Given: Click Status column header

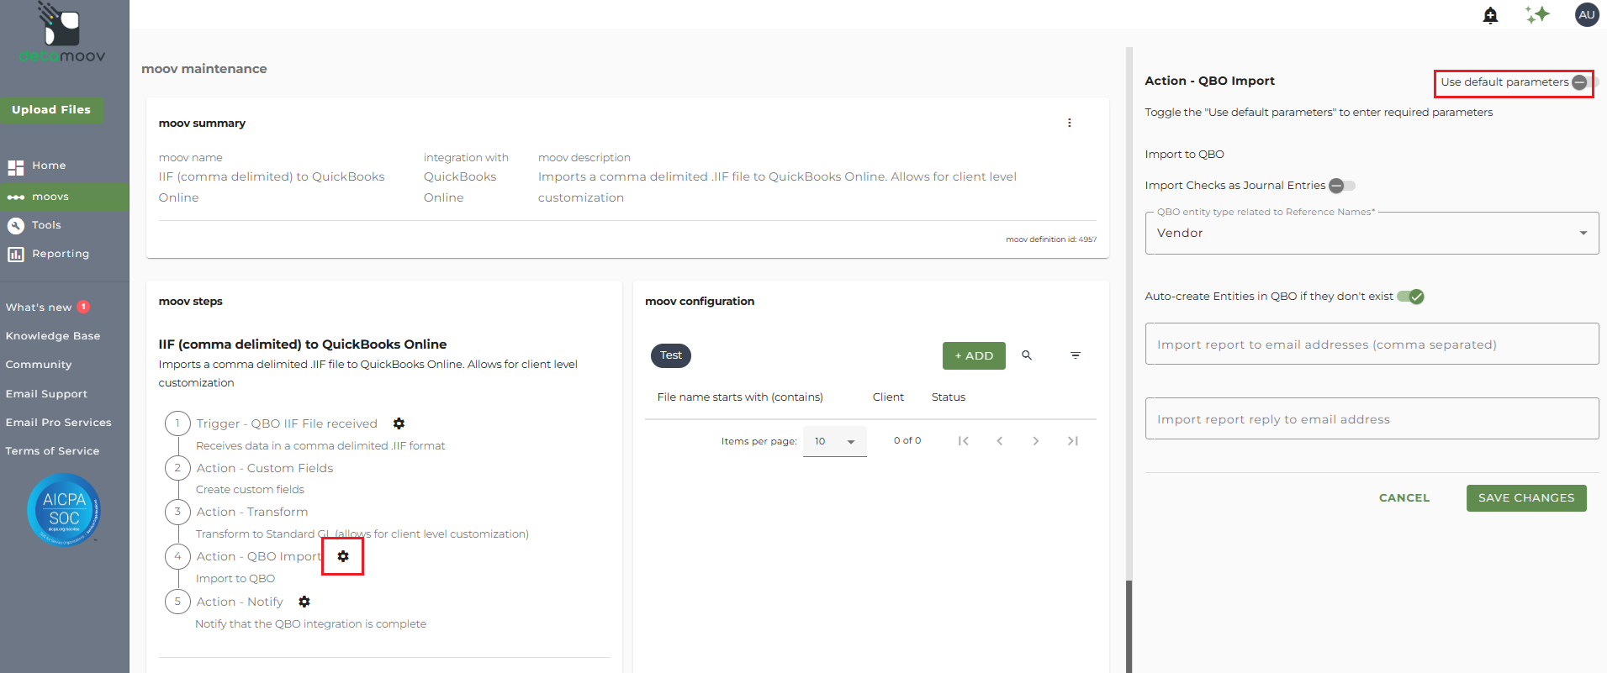Looking at the screenshot, I should 949,397.
